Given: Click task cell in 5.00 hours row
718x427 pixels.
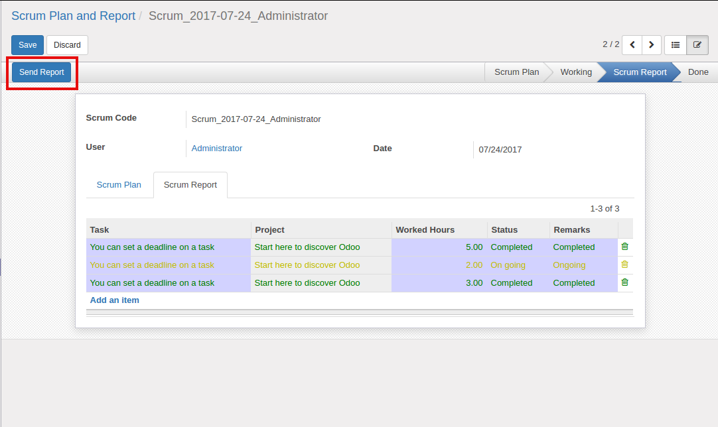Looking at the screenshot, I should tap(169, 247).
